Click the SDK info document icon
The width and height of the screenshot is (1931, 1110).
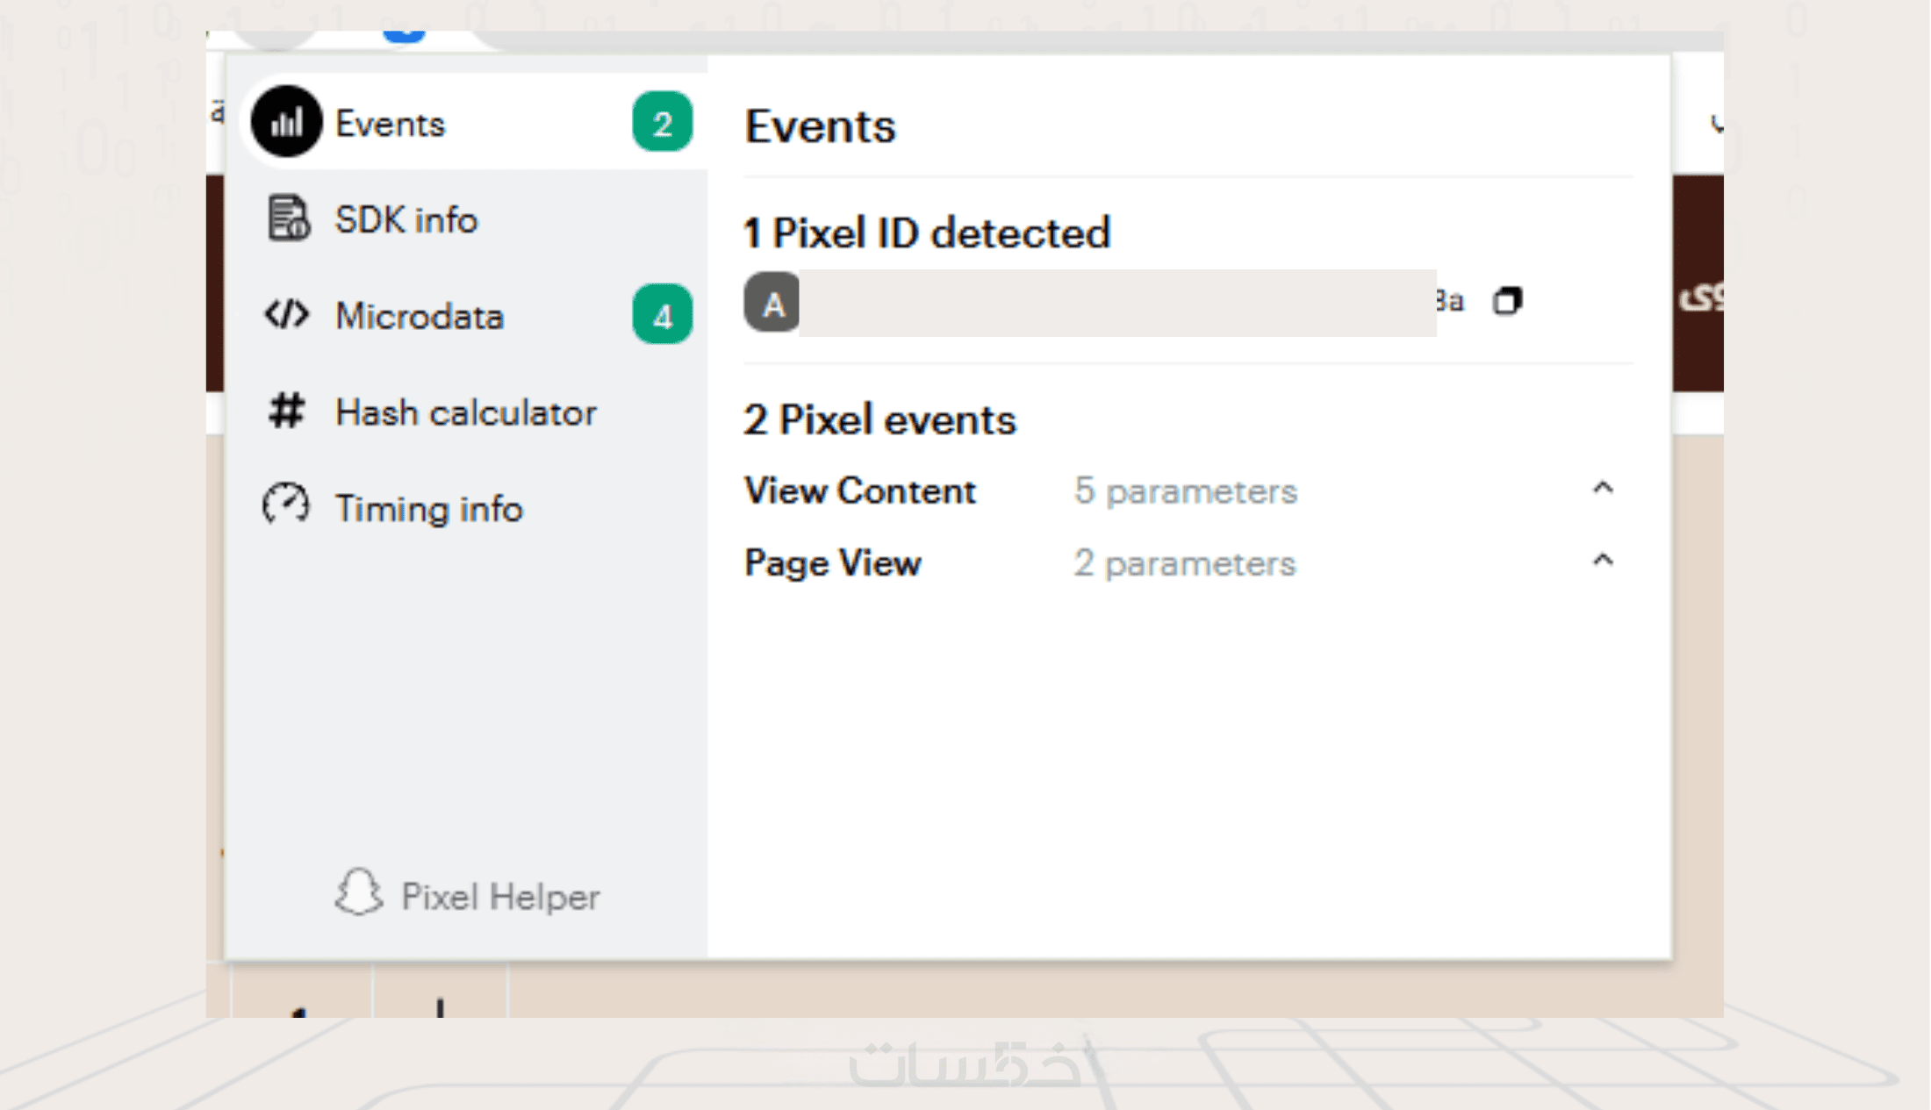pos(288,218)
